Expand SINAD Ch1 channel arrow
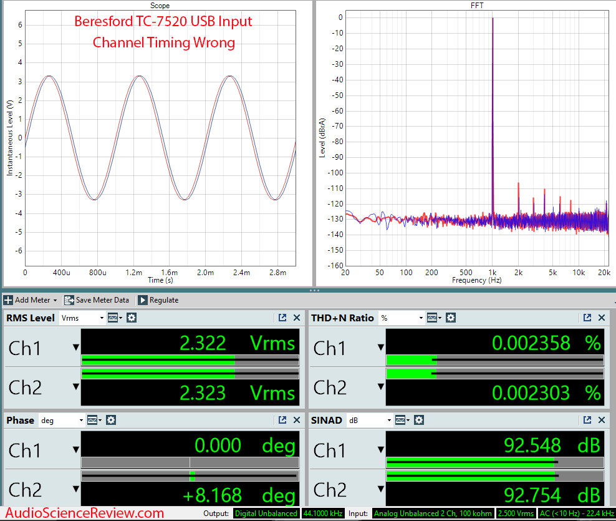 (x=381, y=449)
